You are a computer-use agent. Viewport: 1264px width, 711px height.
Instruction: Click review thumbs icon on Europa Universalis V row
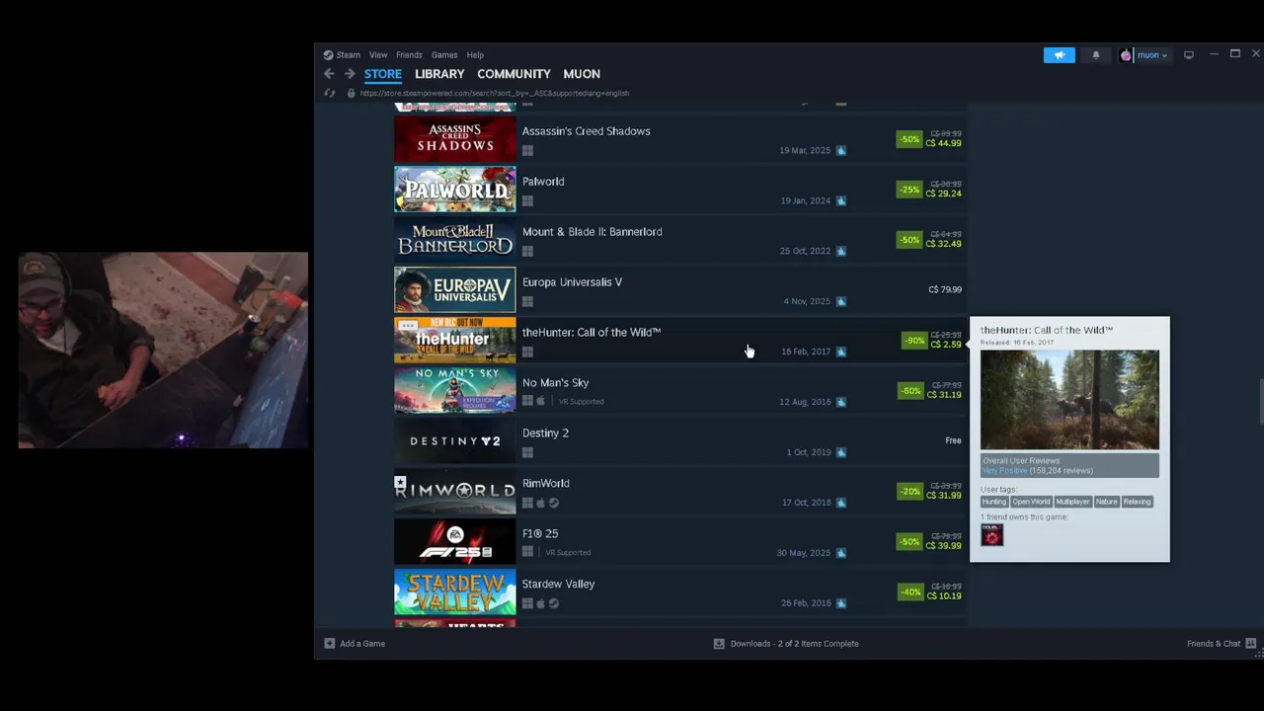pyautogui.click(x=841, y=302)
